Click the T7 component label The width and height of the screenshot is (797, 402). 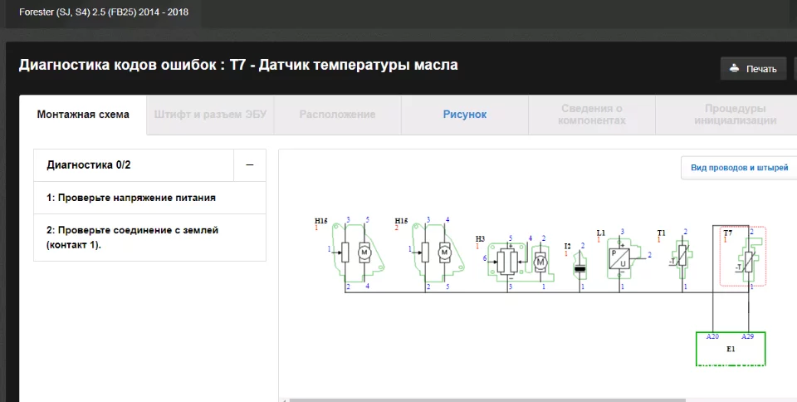(x=728, y=233)
